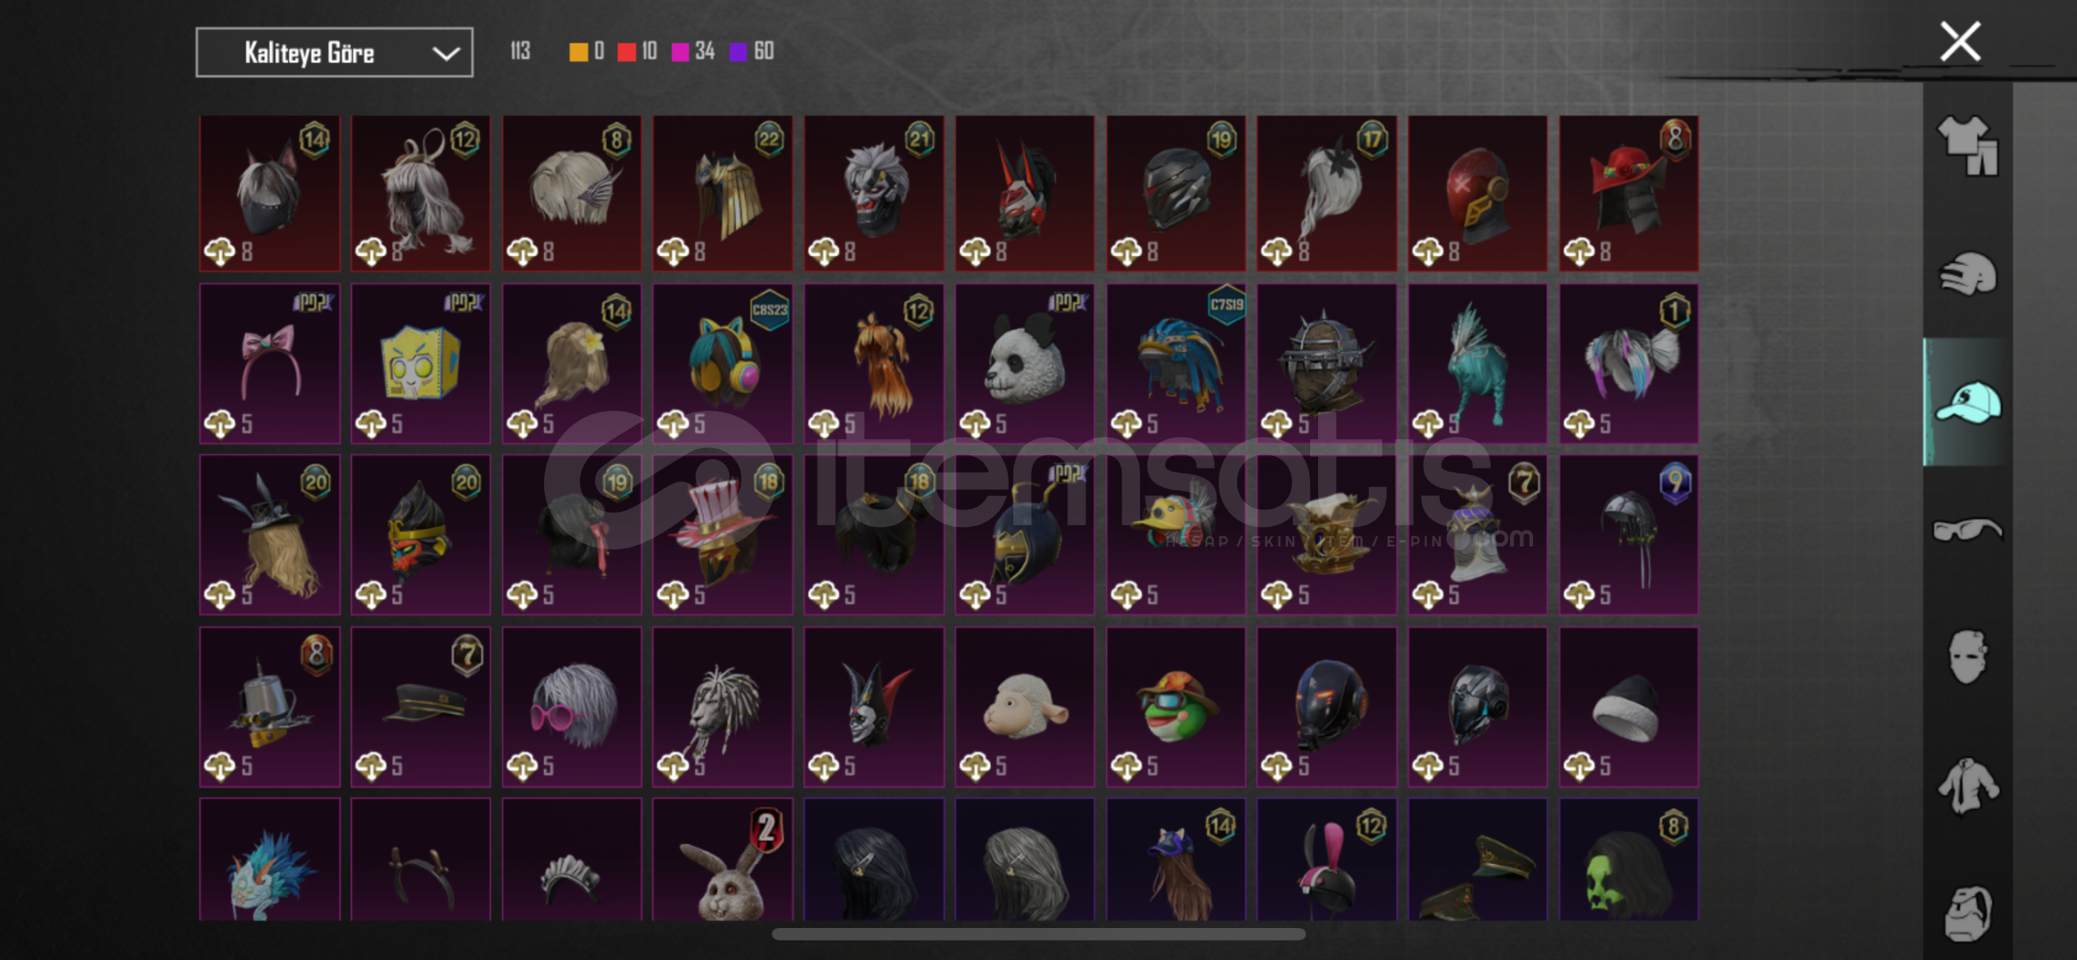Filter by purple quality count 60
The width and height of the screenshot is (2077, 960).
tap(752, 52)
